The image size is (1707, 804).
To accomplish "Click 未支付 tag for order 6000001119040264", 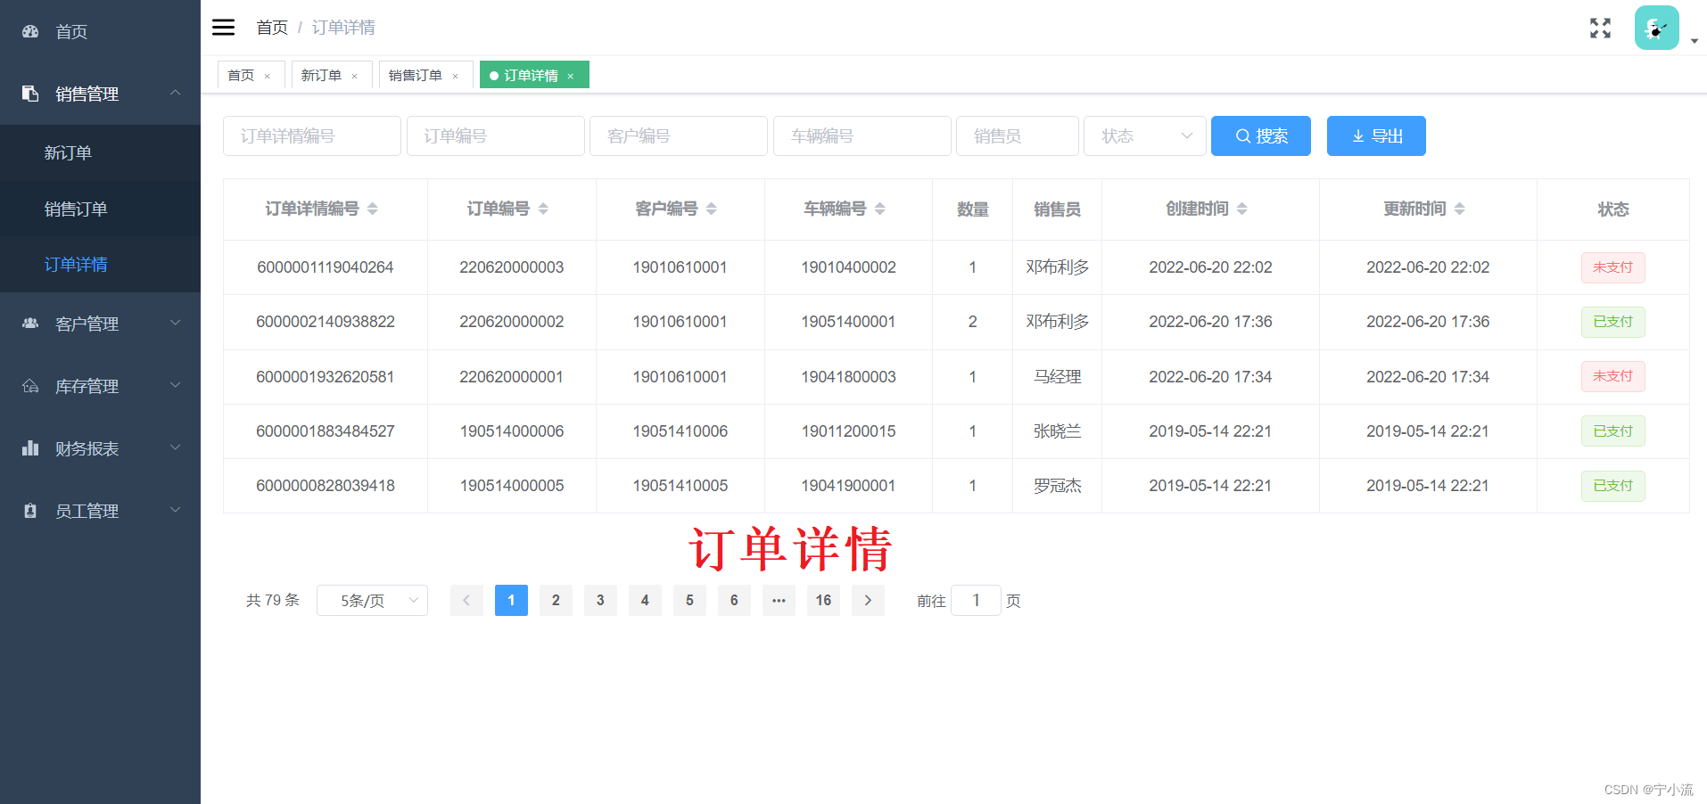I will pyautogui.click(x=1612, y=267).
